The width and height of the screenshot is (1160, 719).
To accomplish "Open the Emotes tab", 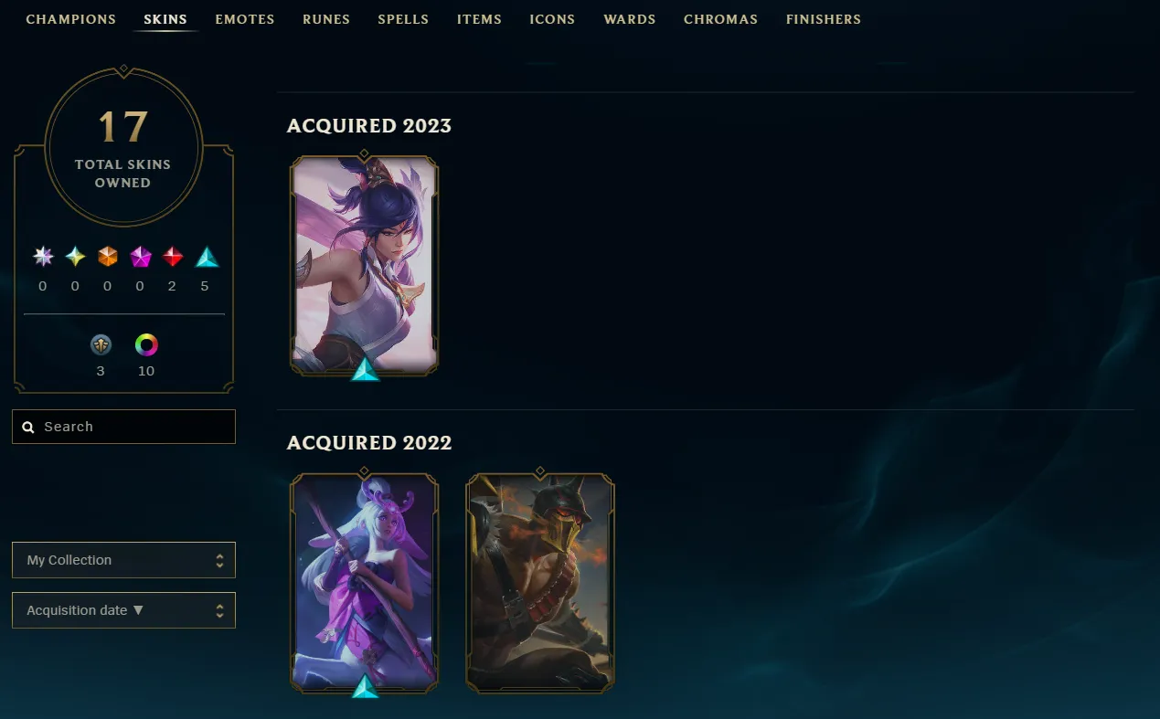I will pos(245,19).
